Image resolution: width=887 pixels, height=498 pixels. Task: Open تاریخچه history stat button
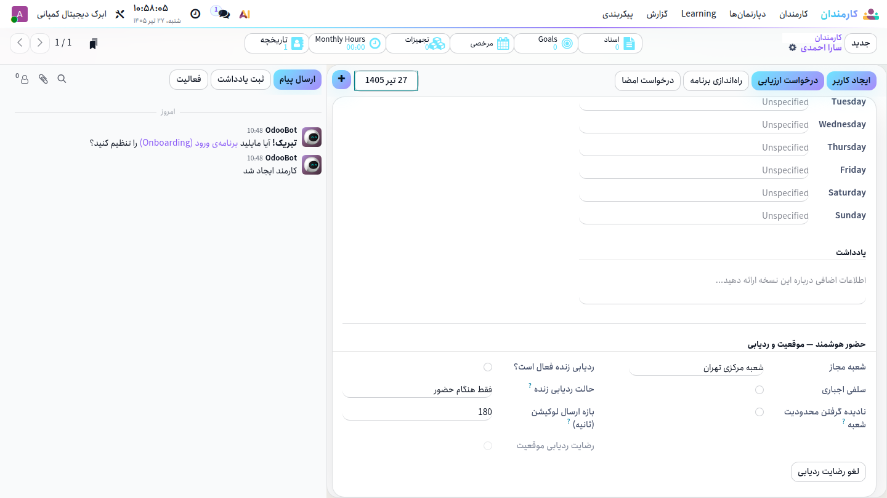click(277, 43)
